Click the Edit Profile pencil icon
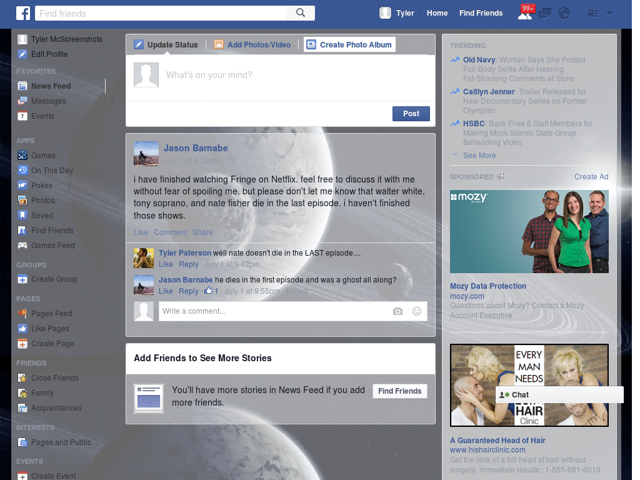This screenshot has height=480, width=640. click(22, 54)
